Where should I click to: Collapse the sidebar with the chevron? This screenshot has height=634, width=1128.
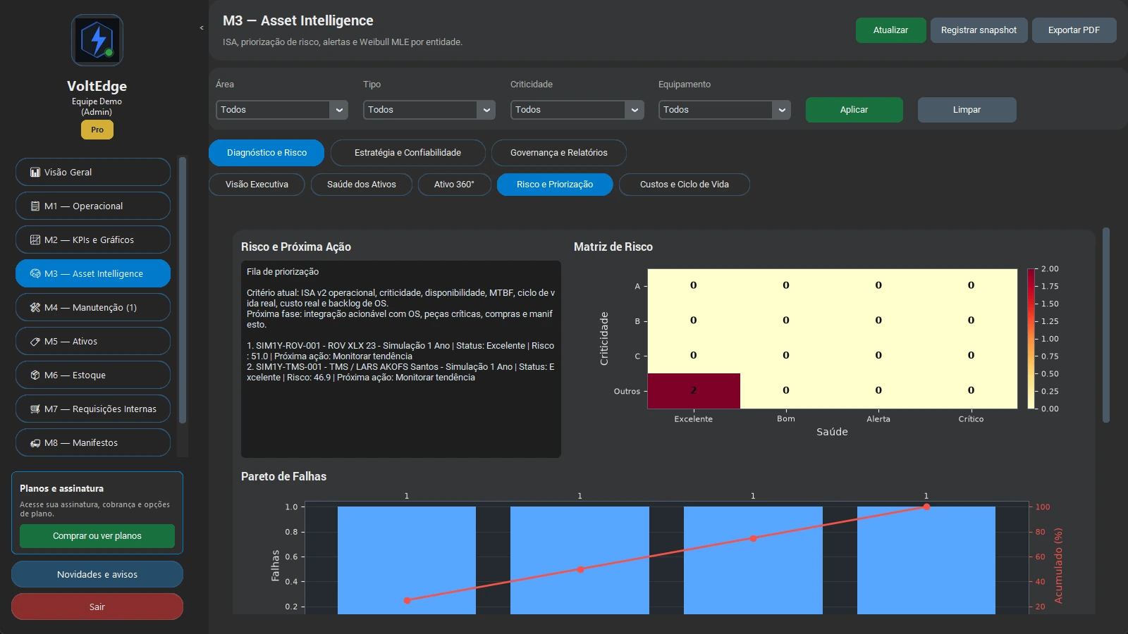[202, 28]
